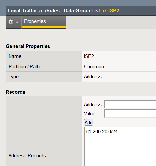
Task: Click the Add button
Action: (x=88, y=122)
